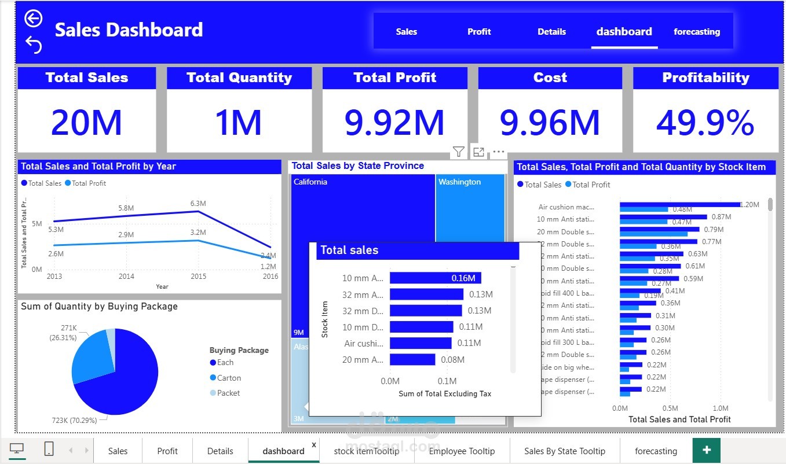786x464 pixels.
Task: Click the 6.3M data label for 2015
Action: 198,204
